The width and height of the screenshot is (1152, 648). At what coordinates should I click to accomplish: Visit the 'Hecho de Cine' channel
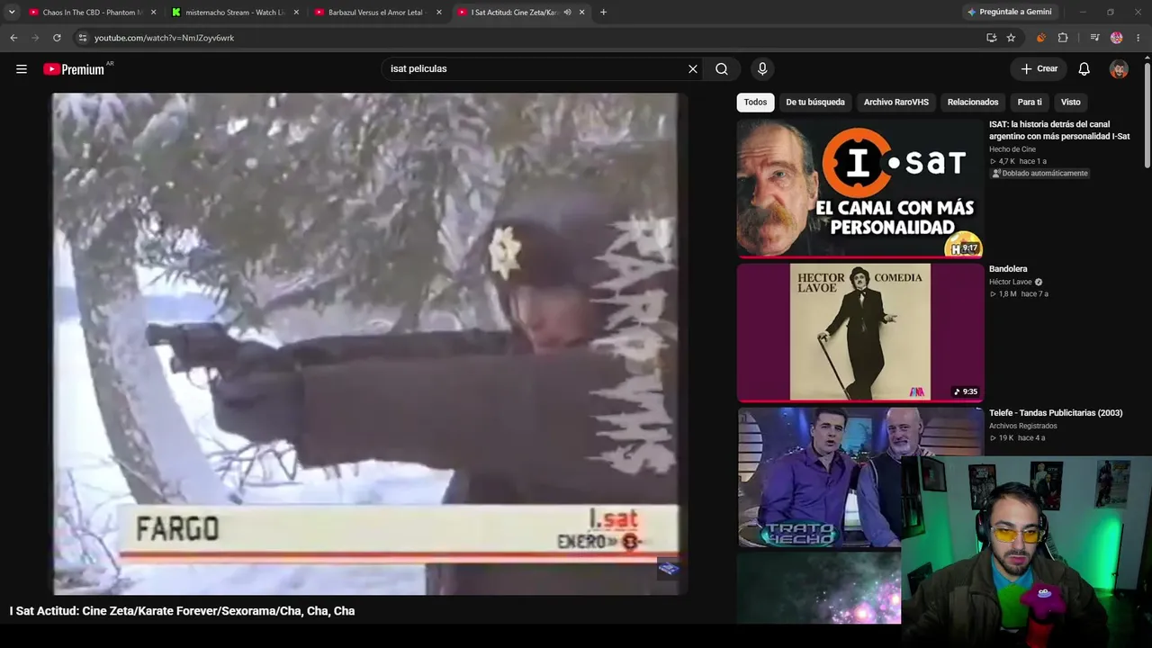(1012, 149)
